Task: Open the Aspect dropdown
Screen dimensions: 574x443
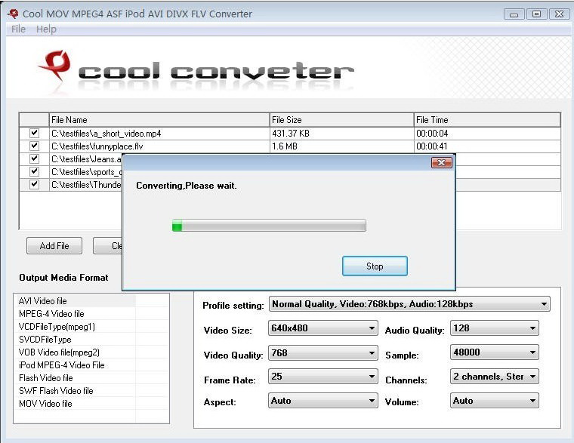Action: pos(323,401)
